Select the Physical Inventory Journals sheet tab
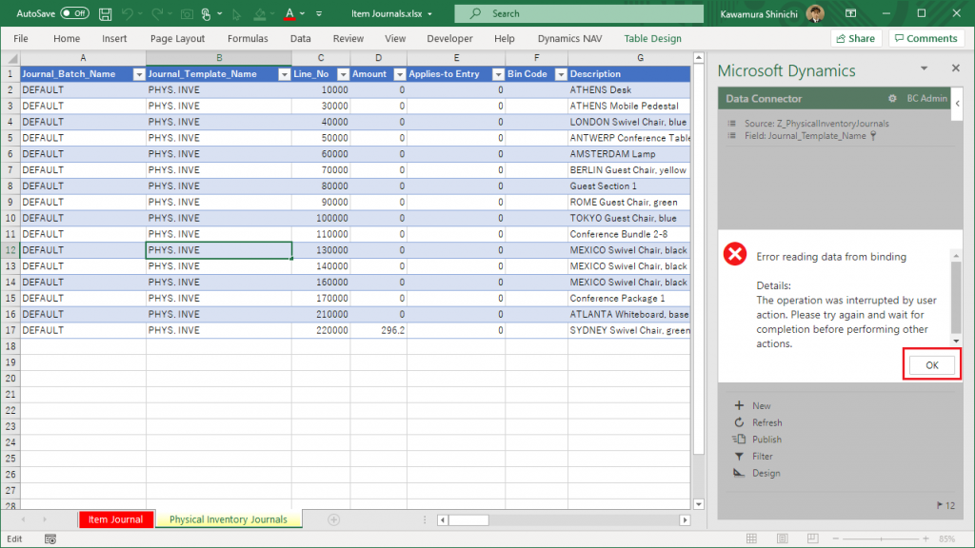The width and height of the screenshot is (975, 548). (x=229, y=519)
